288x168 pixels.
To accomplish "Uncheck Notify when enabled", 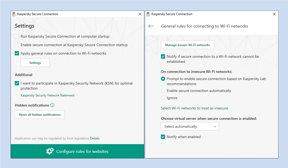I will point(163,137).
